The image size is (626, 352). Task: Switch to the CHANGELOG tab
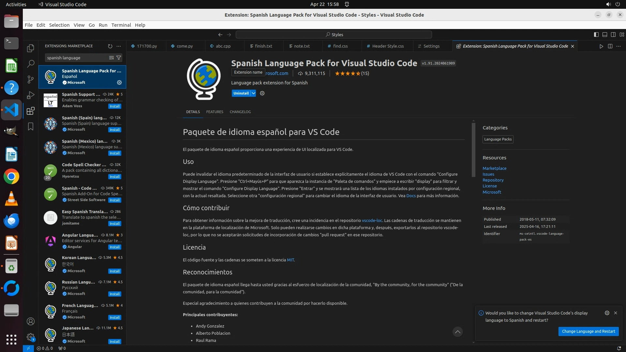tap(240, 112)
